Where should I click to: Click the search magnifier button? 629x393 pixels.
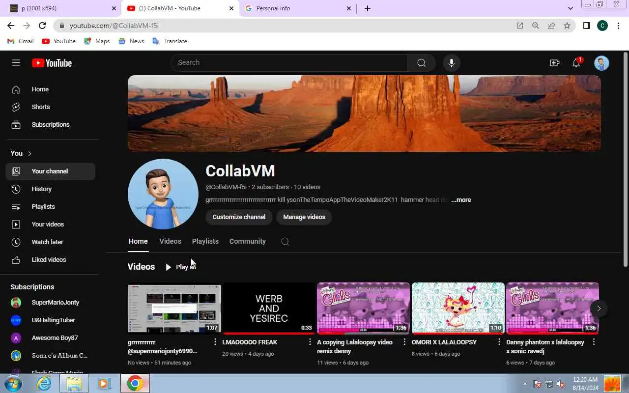coord(421,63)
